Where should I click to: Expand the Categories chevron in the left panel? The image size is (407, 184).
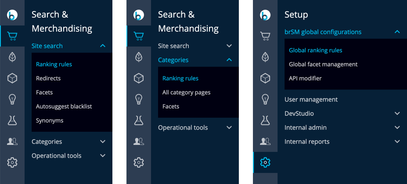tap(103, 142)
